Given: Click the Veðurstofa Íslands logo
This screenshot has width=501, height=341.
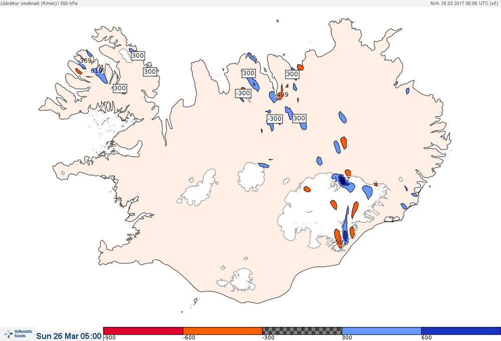Looking at the screenshot, I should (x=18, y=334).
